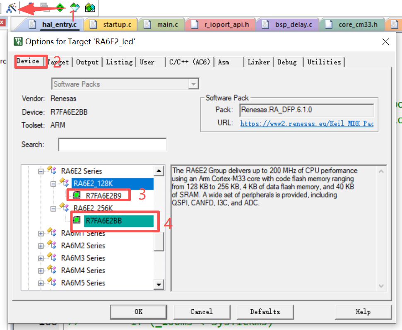Click the Pack name field Renesas.RA_DFP.6.1.0

[307, 110]
